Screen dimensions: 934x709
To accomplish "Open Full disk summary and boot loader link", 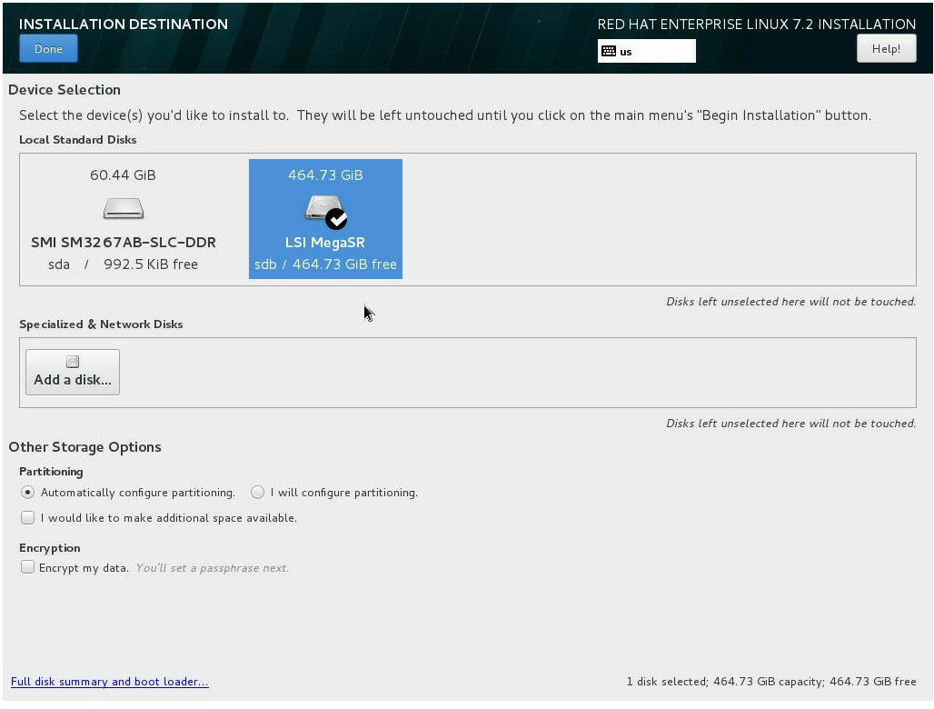I will coord(110,682).
